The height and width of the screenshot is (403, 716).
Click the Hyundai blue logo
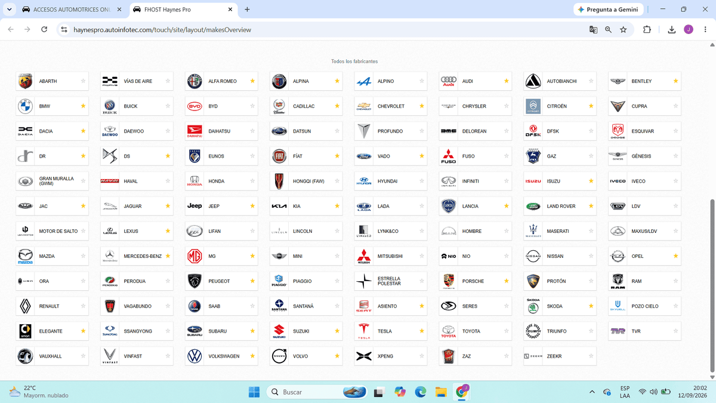[364, 181]
